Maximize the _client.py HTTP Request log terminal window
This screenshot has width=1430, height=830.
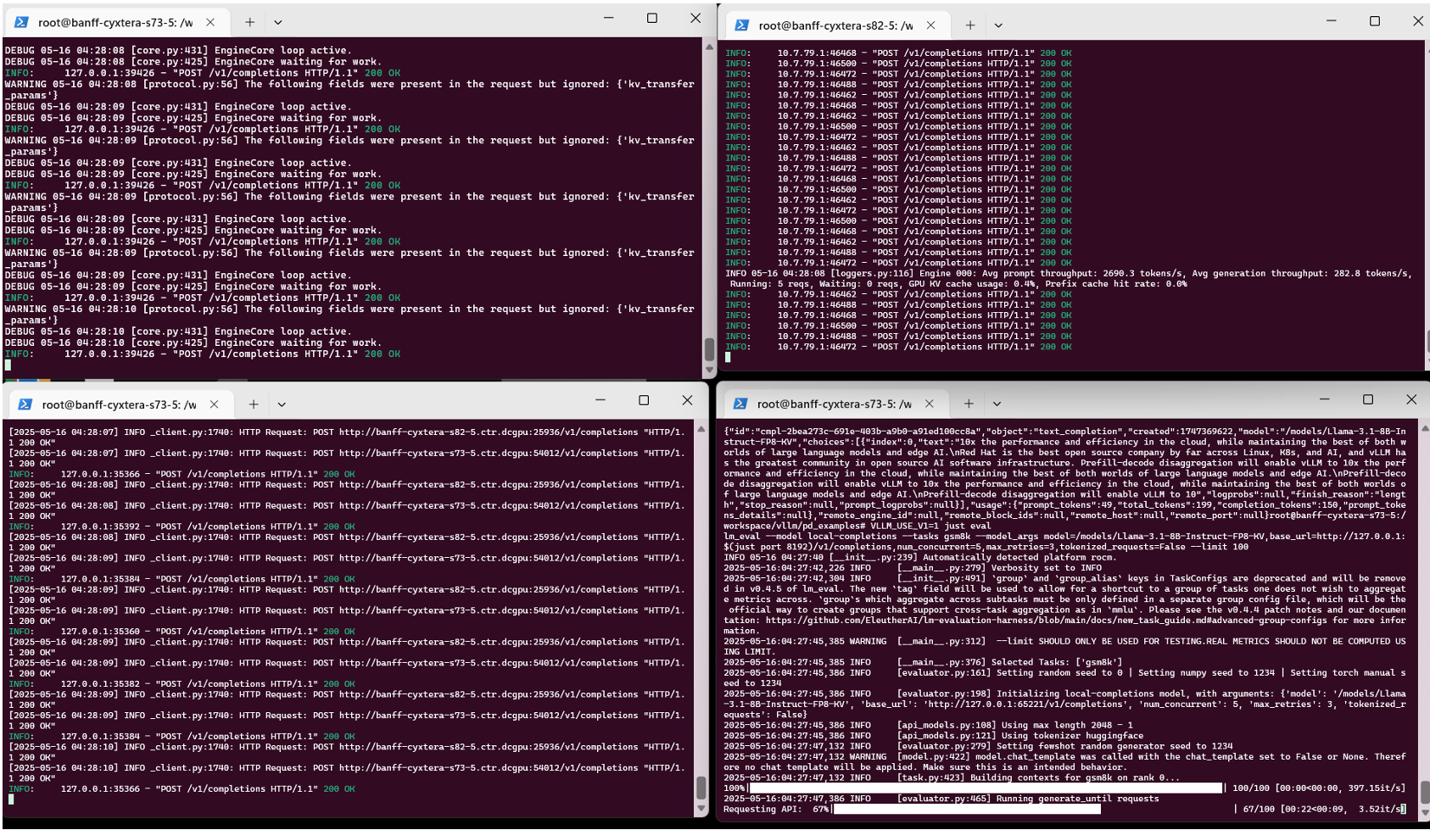coord(644,400)
